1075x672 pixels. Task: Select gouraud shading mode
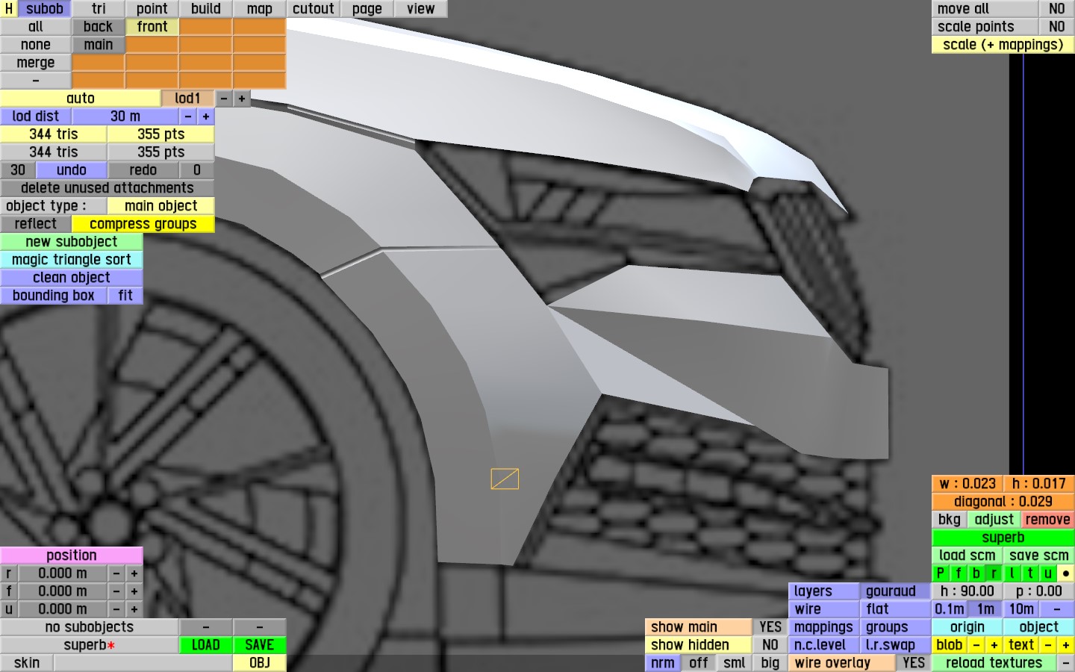point(896,591)
